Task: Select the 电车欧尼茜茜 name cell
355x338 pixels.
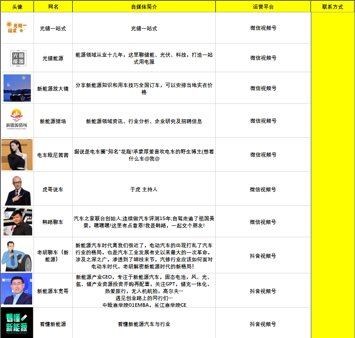Action: pyautogui.click(x=53, y=155)
